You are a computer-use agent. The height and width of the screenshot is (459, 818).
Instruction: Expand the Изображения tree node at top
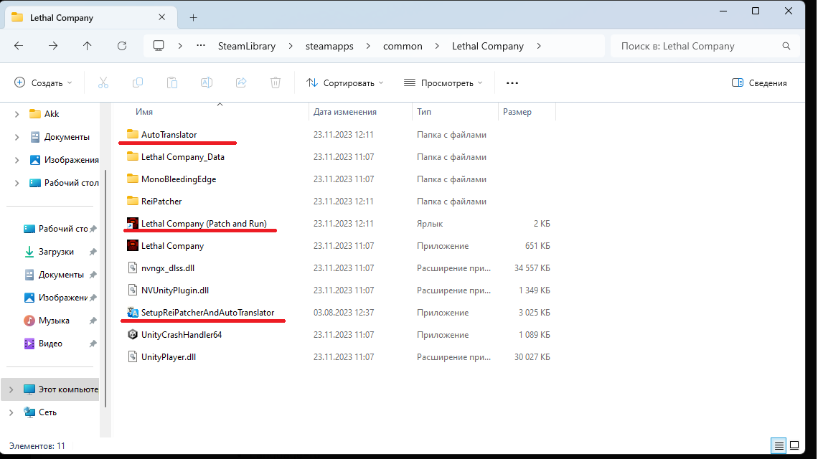coord(17,160)
